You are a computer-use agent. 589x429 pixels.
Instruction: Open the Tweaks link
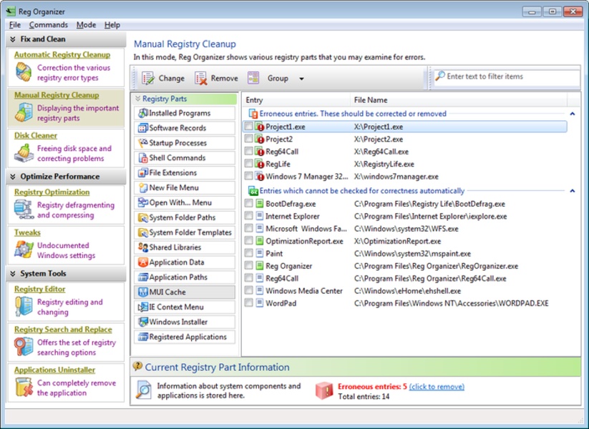pyautogui.click(x=27, y=232)
